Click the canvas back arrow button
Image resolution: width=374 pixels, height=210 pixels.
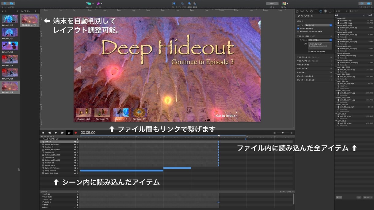coord(78,69)
